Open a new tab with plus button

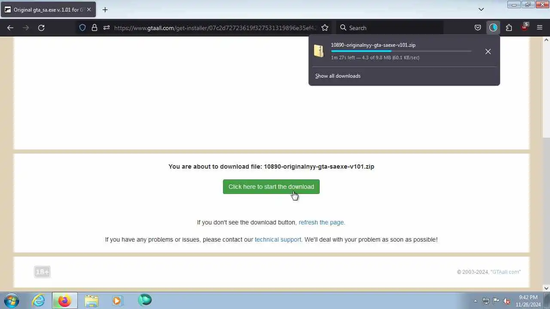click(x=105, y=9)
